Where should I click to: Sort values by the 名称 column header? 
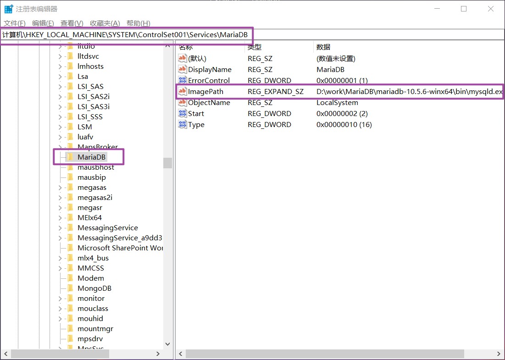186,47
